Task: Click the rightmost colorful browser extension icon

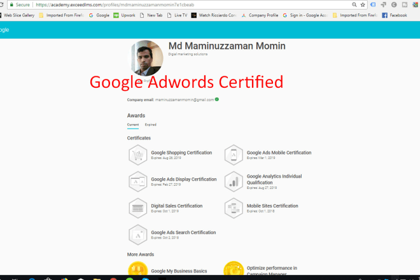Action: coord(415,4)
